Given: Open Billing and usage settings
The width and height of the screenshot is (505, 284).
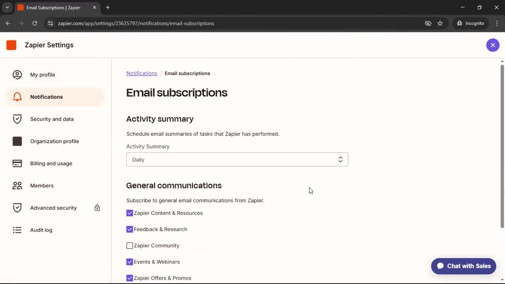Looking at the screenshot, I should (55, 163).
